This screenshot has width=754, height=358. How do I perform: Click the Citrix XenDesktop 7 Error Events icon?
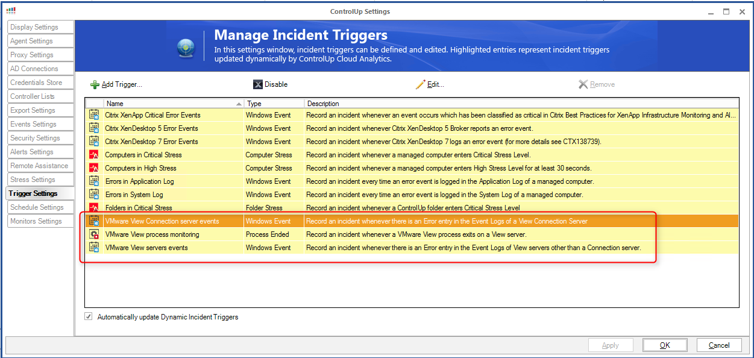coord(94,141)
